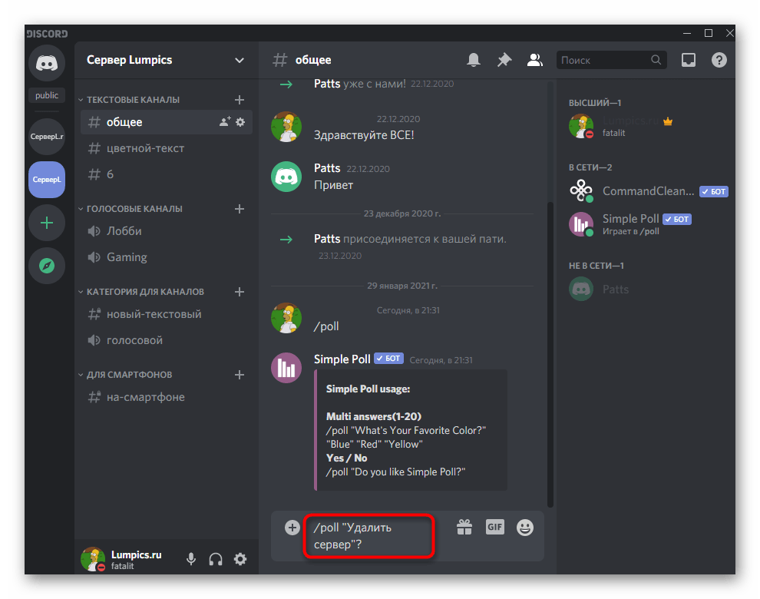
Task: Open the GIF picker
Action: (x=494, y=527)
